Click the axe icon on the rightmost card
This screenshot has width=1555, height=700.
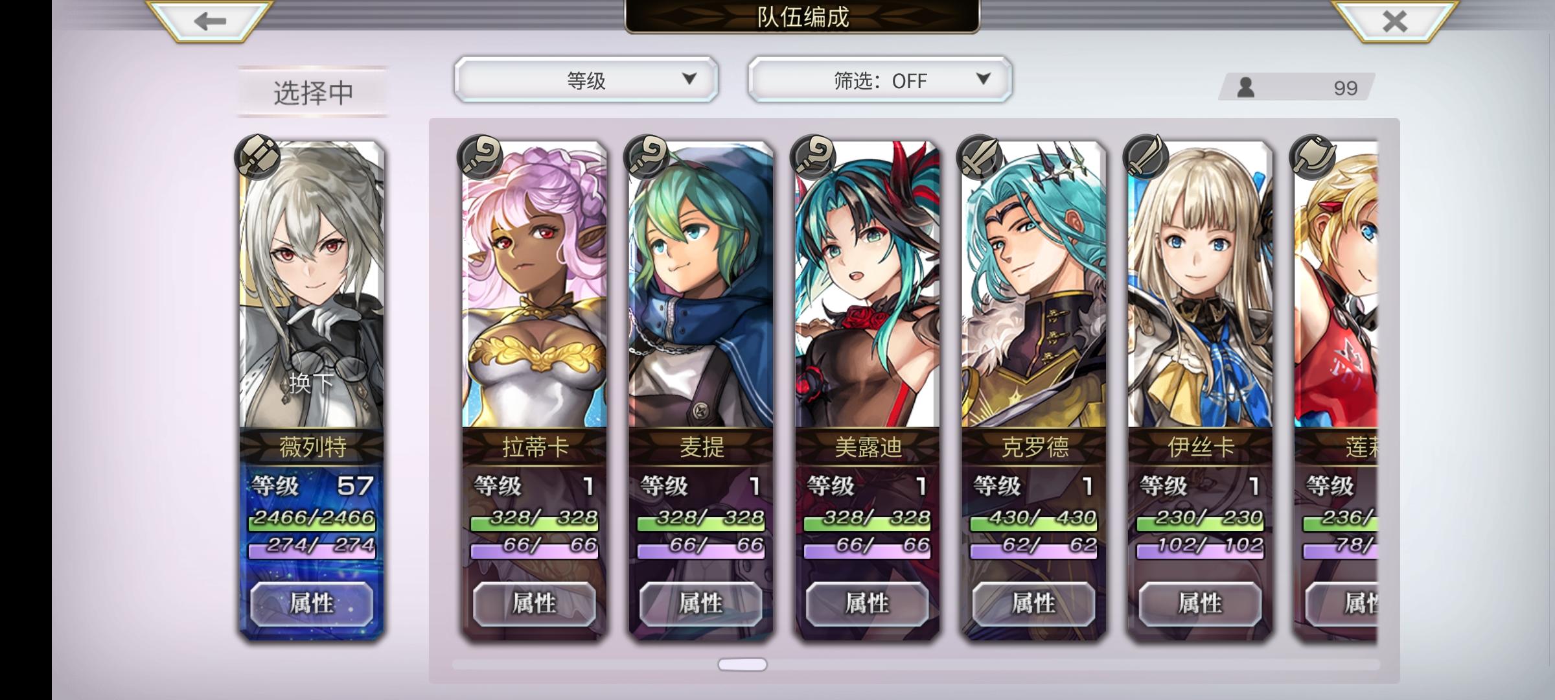pos(1312,156)
